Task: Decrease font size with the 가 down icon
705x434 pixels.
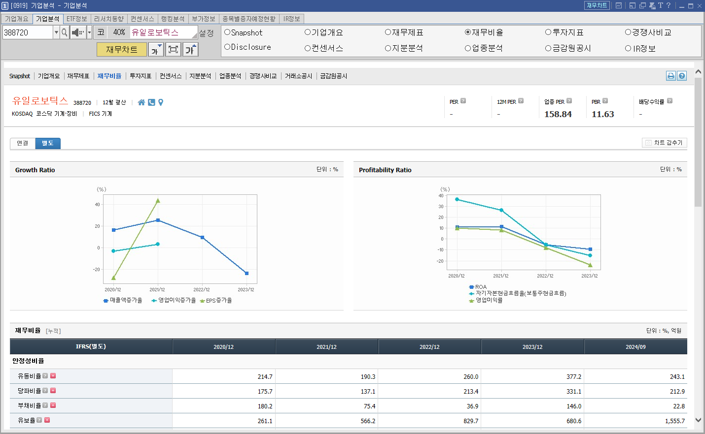Action: click(x=156, y=50)
